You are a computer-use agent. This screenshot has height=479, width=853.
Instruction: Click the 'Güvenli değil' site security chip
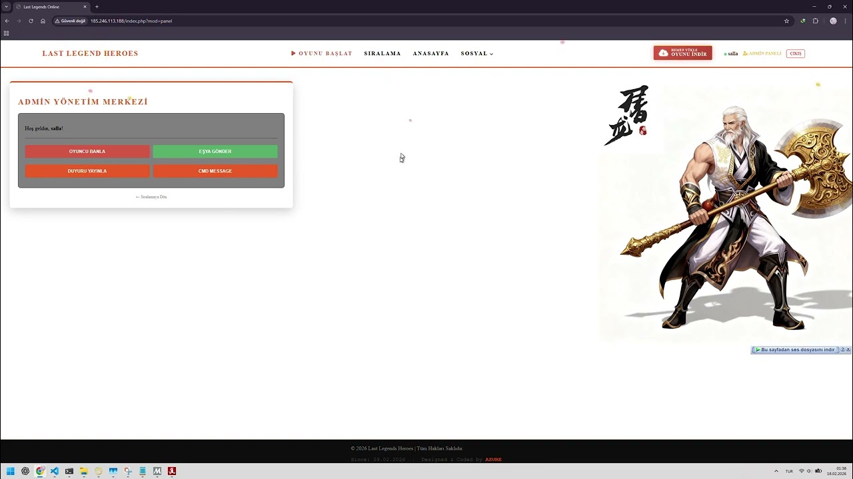pyautogui.click(x=71, y=21)
